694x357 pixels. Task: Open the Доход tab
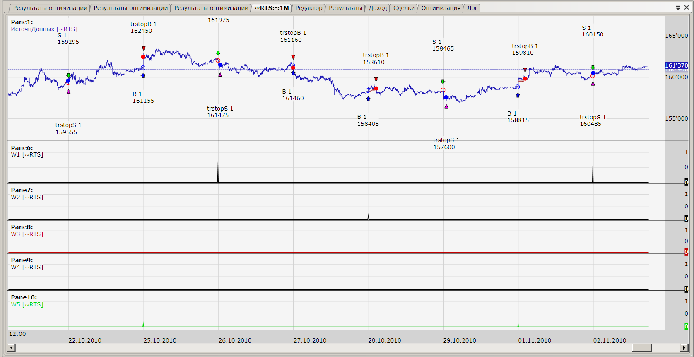378,8
